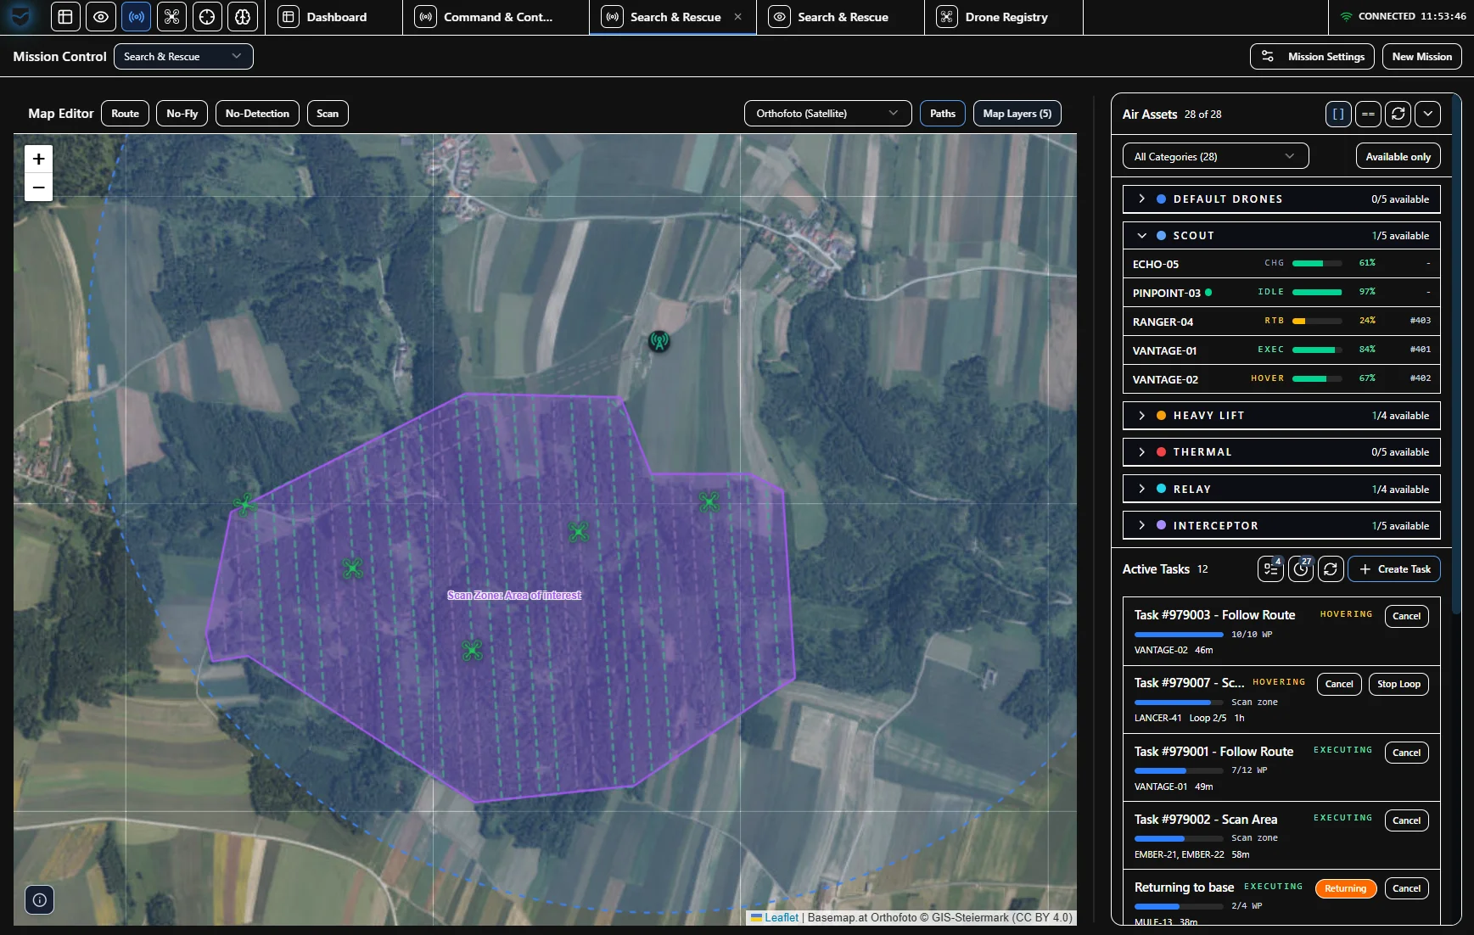Image resolution: width=1474 pixels, height=935 pixels.
Task: Collapse the Air Assets panel chevron
Action: [1428, 114]
